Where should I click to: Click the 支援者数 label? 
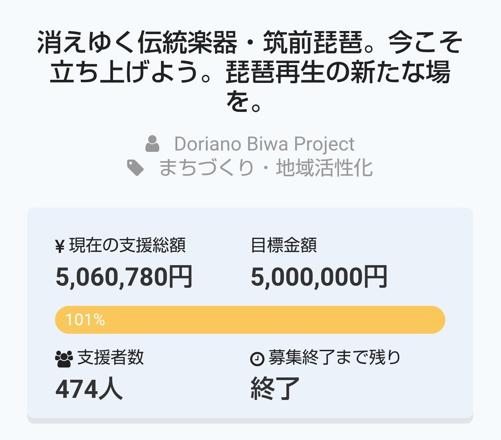[110, 358]
